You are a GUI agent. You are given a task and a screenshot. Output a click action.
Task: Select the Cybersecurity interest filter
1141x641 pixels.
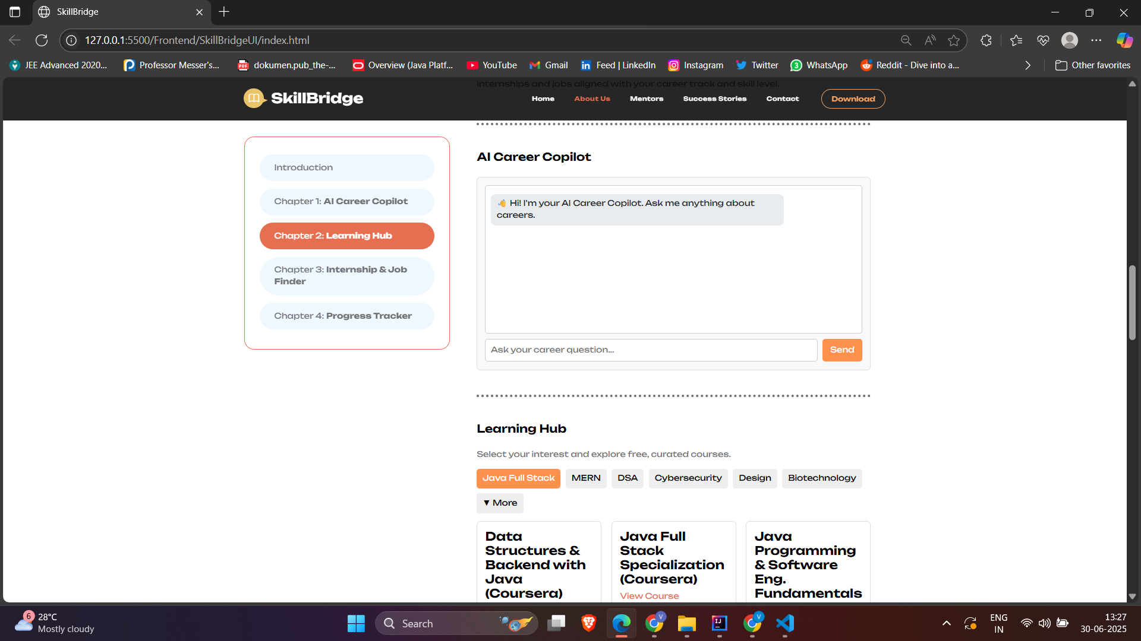click(x=688, y=478)
